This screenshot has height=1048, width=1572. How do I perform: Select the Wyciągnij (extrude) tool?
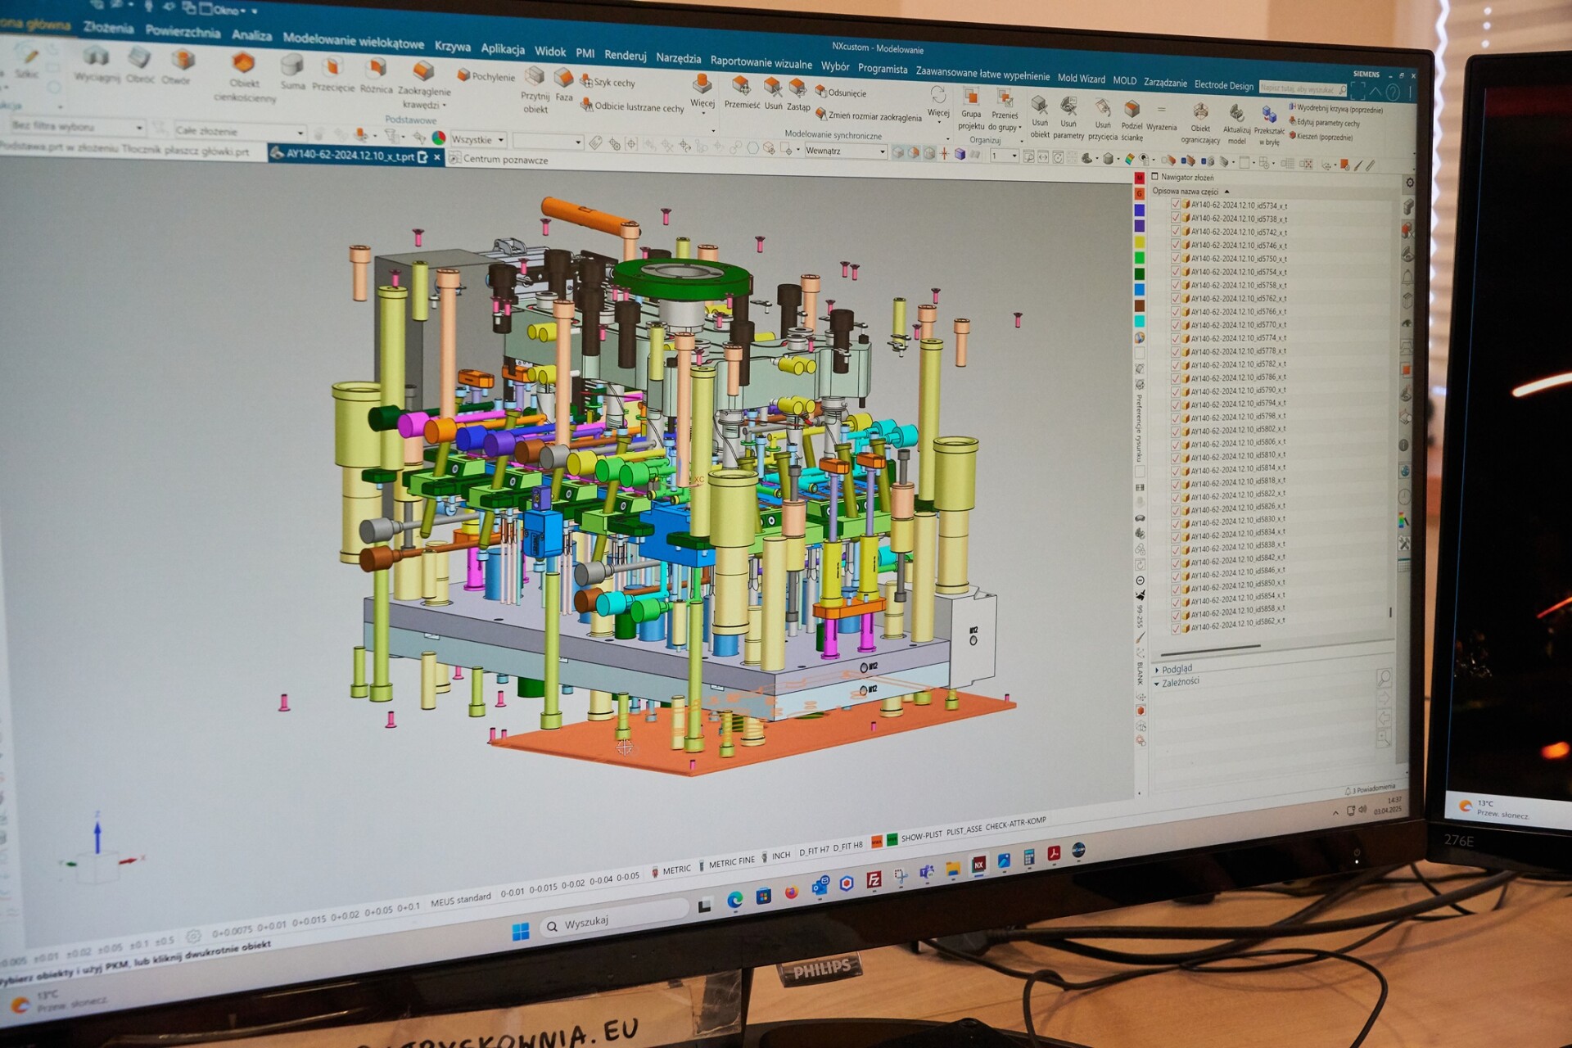[97, 59]
